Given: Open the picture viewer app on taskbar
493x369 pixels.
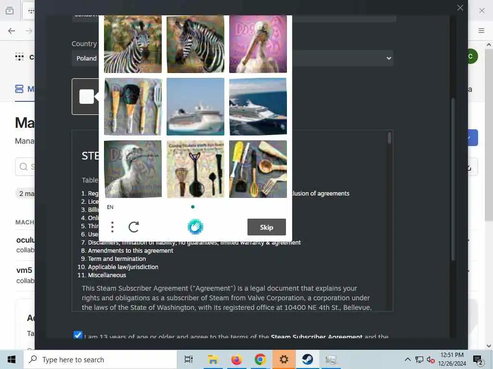Looking at the screenshot, I should click(x=331, y=359).
